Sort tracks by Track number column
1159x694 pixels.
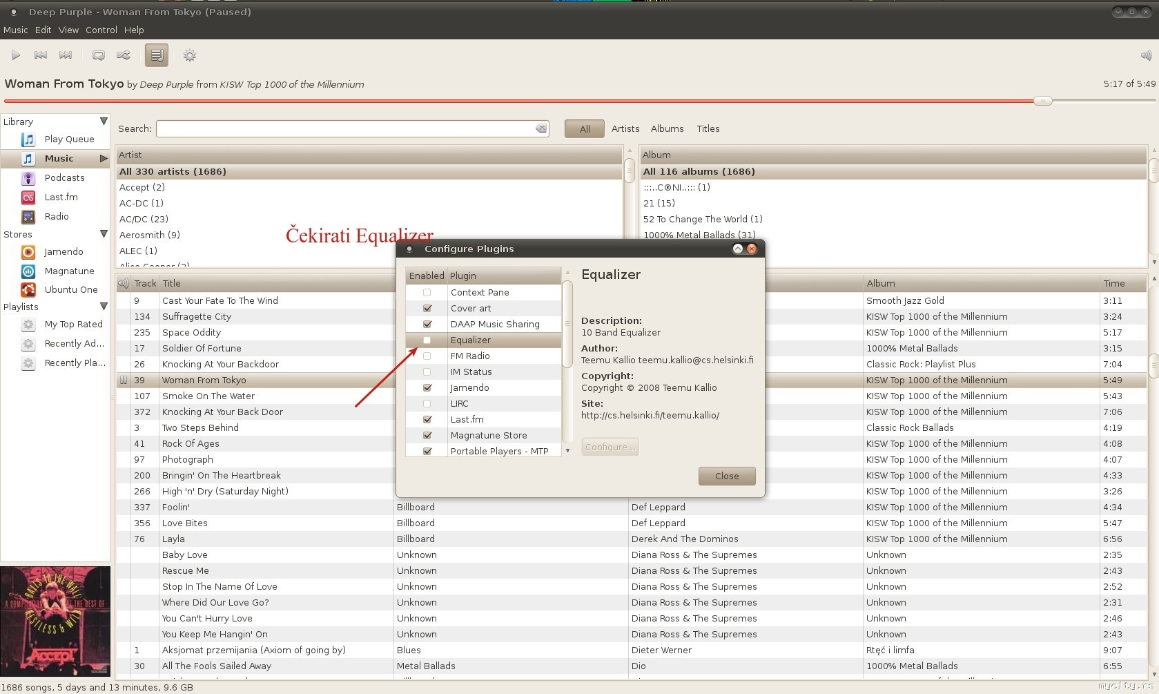(x=145, y=283)
